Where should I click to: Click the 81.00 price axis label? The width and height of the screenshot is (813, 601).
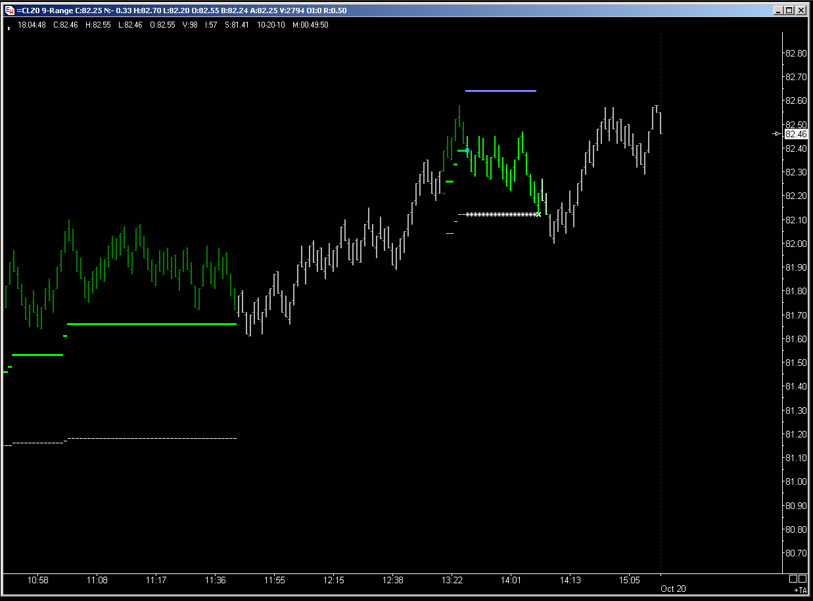[796, 481]
